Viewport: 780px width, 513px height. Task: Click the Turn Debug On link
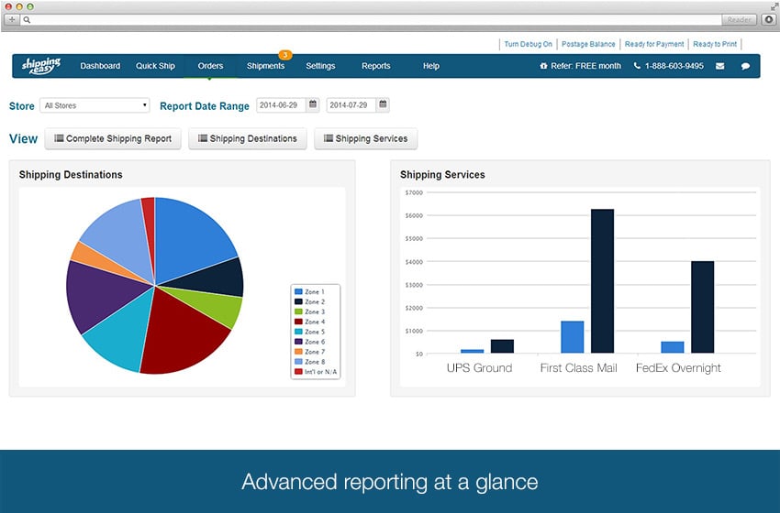(x=528, y=44)
